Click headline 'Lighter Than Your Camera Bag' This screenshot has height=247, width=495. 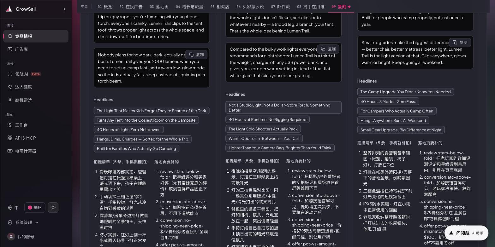pos(280,148)
